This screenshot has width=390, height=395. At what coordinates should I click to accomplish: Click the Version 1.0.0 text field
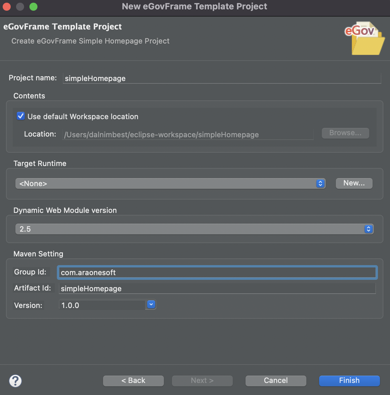click(102, 305)
